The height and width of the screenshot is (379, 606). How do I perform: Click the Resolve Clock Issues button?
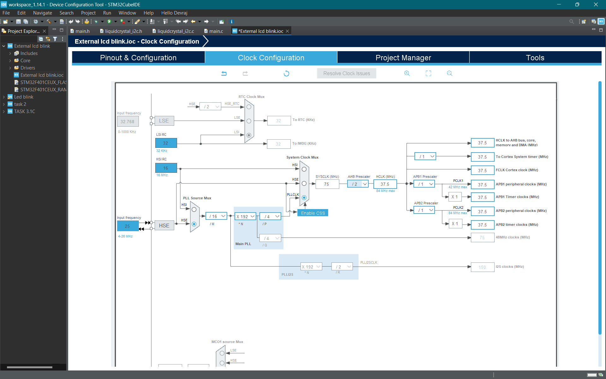tap(347, 73)
